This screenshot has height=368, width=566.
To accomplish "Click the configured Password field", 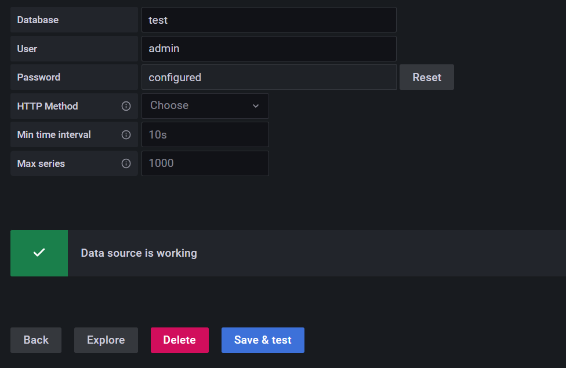I will 269,77.
